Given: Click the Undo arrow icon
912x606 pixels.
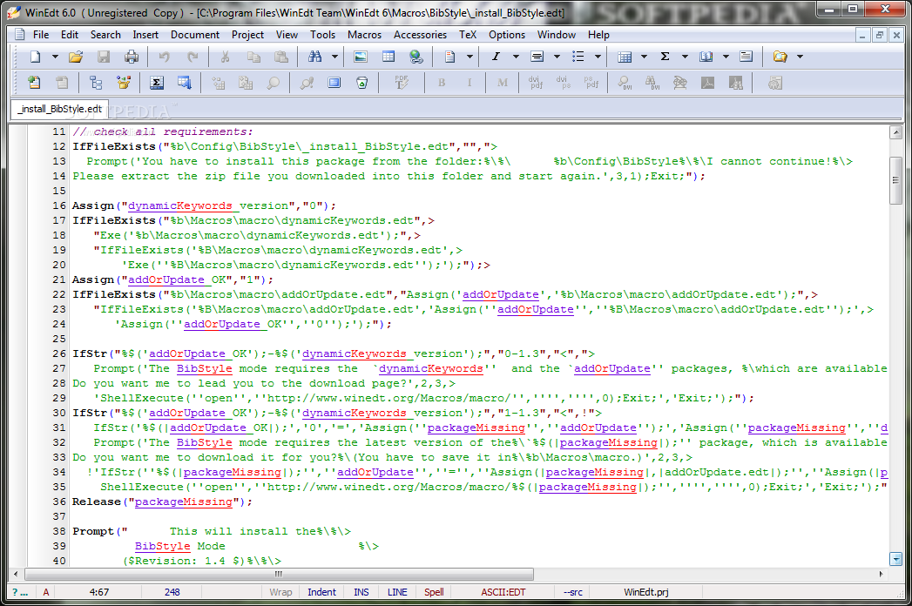Looking at the screenshot, I should tap(164, 57).
